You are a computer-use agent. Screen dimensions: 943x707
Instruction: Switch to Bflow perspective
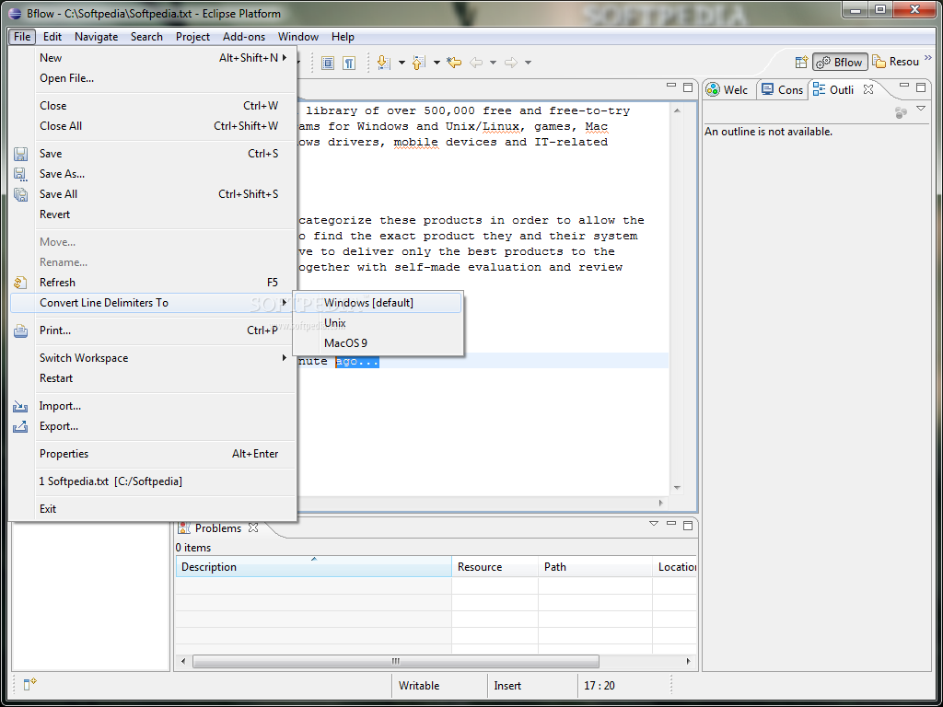(840, 62)
